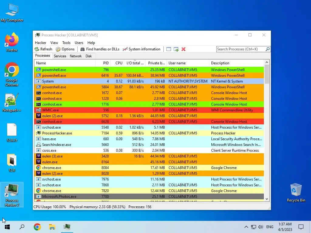Screen dimensions: 311x233
Task: Open the View menu
Action: click(x=54, y=42)
